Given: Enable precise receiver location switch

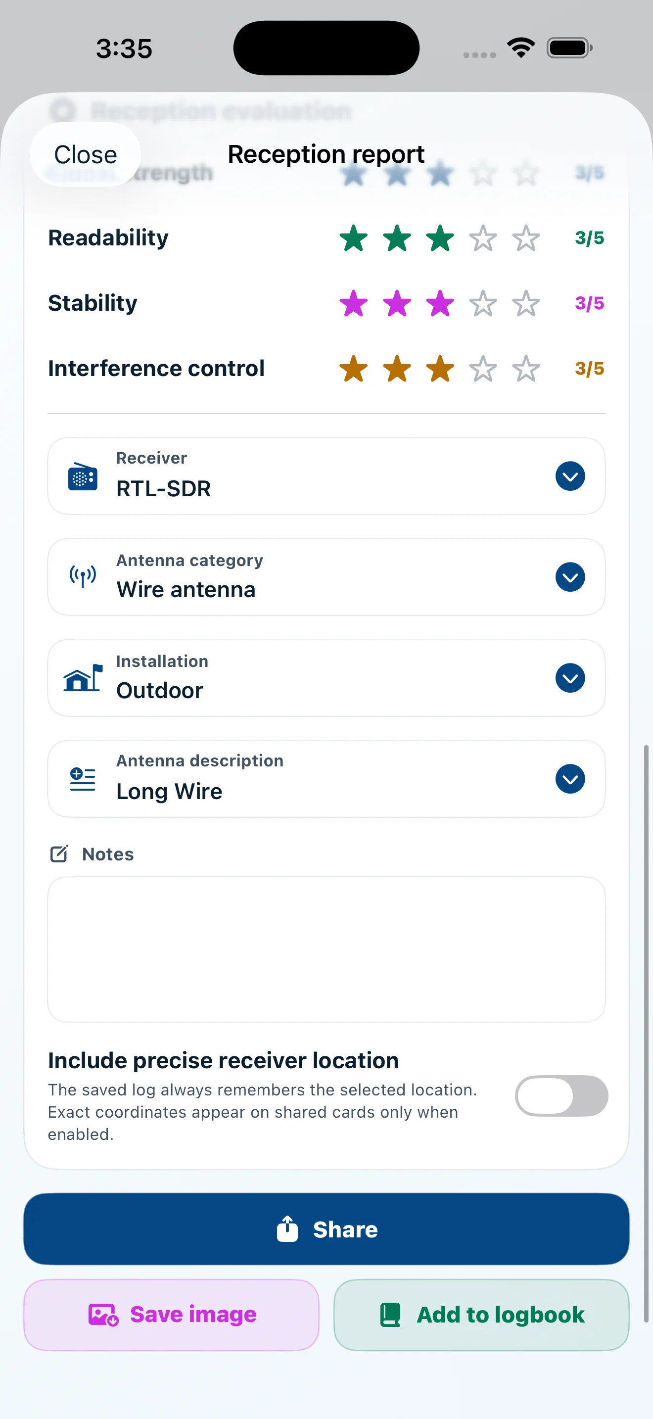Looking at the screenshot, I should click(x=561, y=1095).
